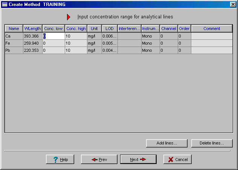Click the Order cell for Fe
238x170 pixels.
(x=185, y=43)
